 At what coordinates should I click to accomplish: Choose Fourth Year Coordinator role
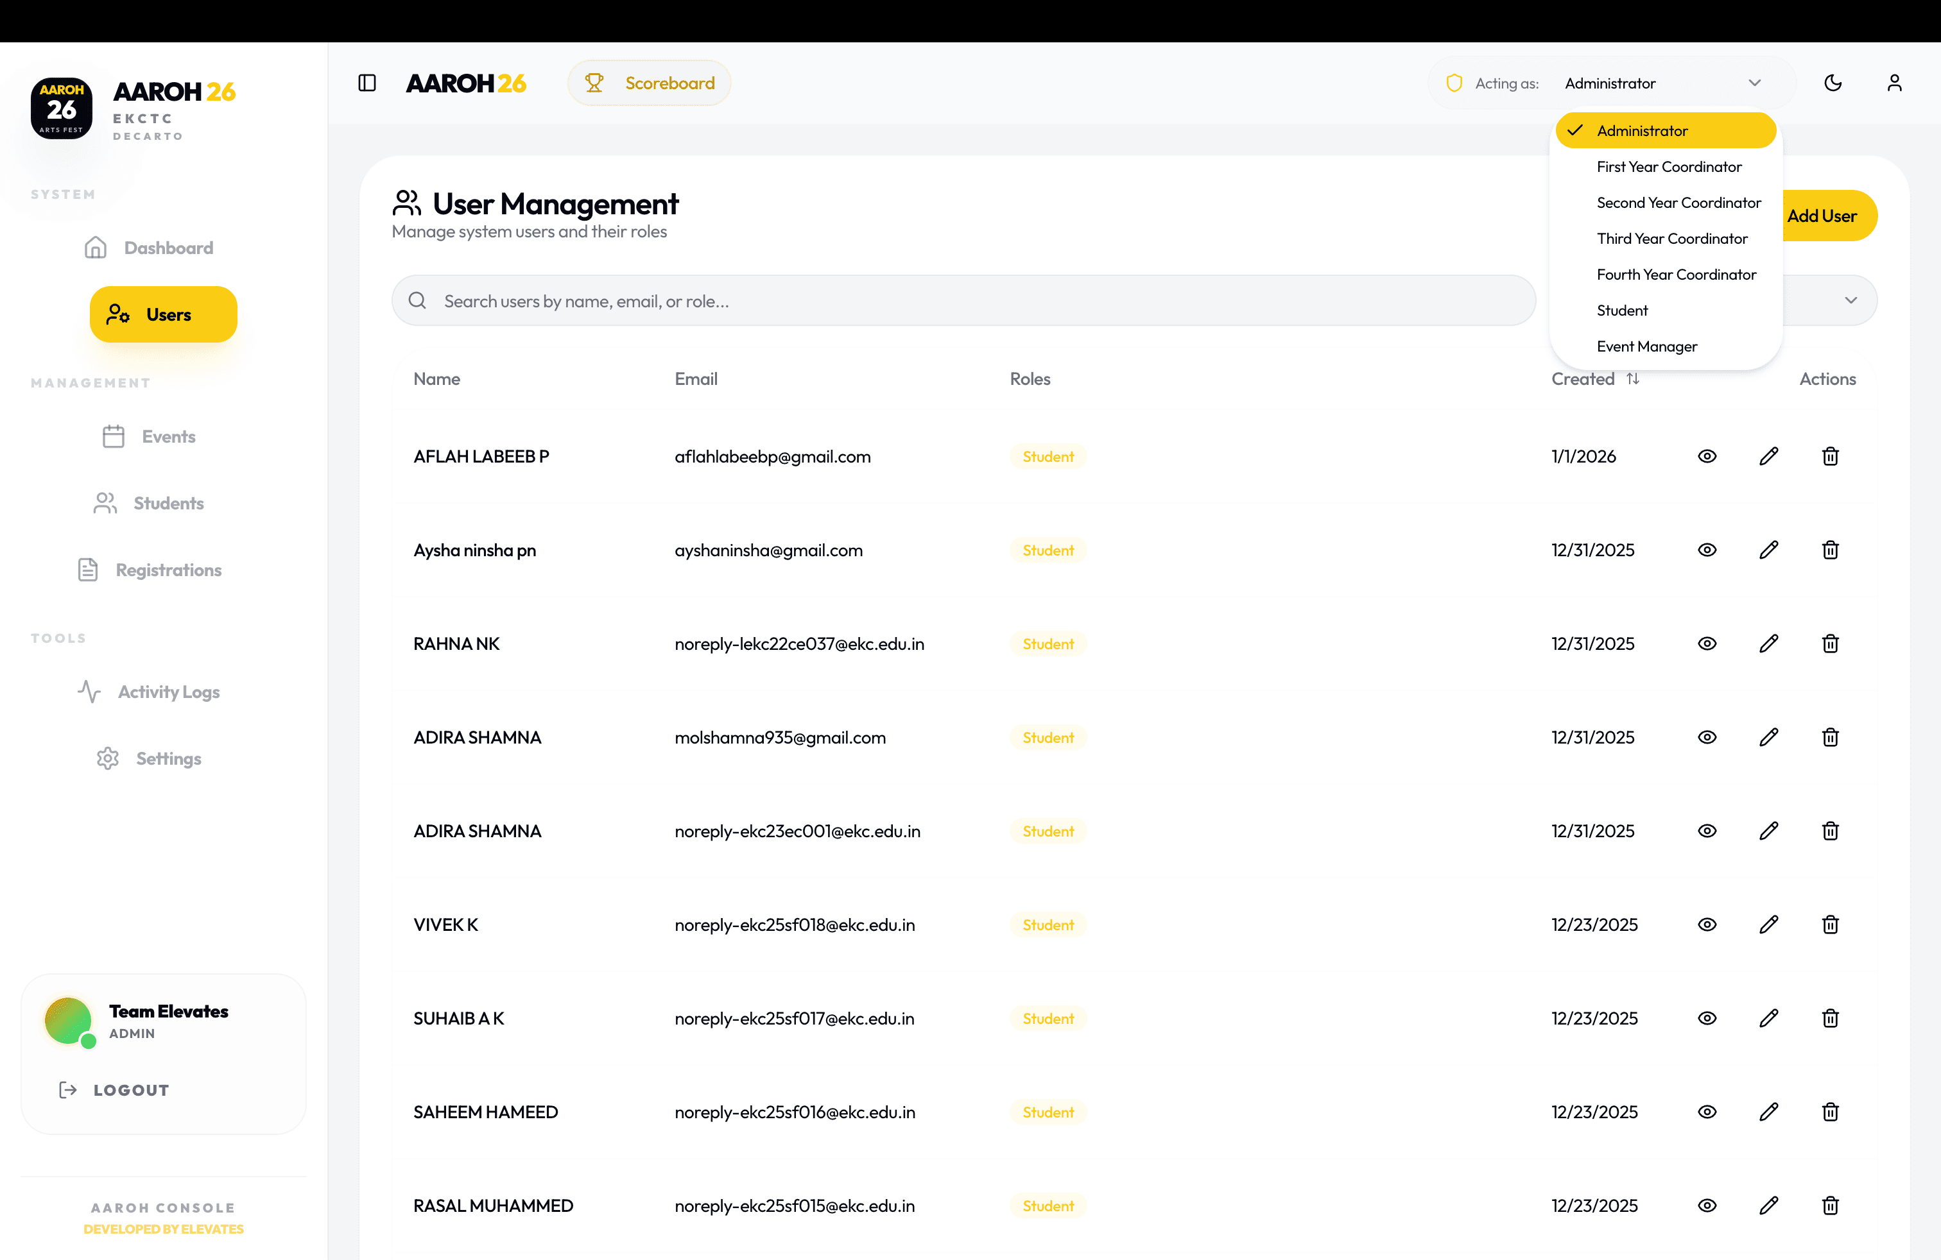(1666, 275)
